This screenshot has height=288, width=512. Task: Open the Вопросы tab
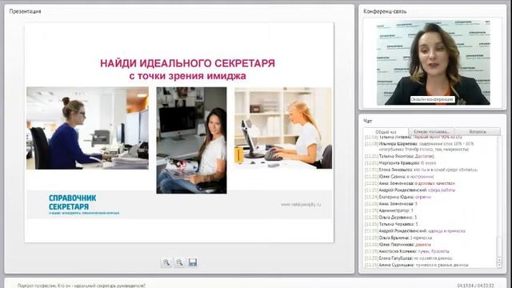(478, 131)
